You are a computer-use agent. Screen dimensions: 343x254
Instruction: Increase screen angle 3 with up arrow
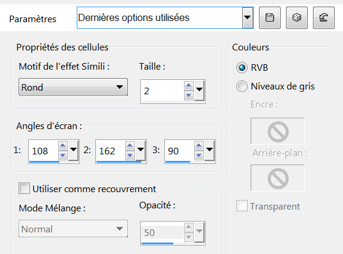point(198,145)
